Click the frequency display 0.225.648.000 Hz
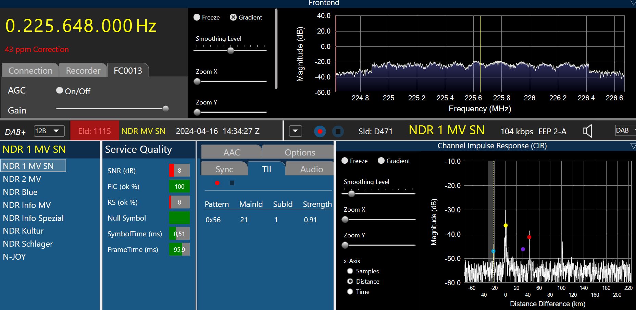 (x=81, y=26)
